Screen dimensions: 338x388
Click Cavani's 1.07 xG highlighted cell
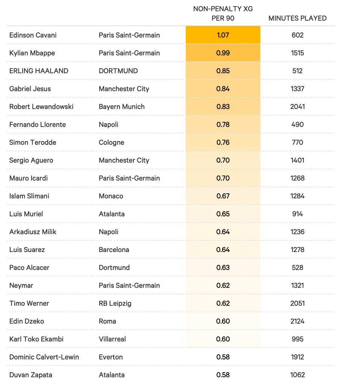pyautogui.click(x=223, y=35)
